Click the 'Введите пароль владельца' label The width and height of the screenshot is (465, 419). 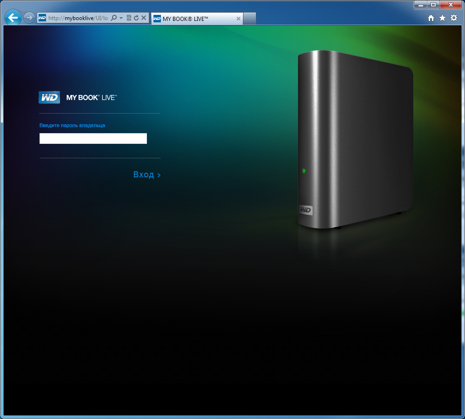point(72,125)
